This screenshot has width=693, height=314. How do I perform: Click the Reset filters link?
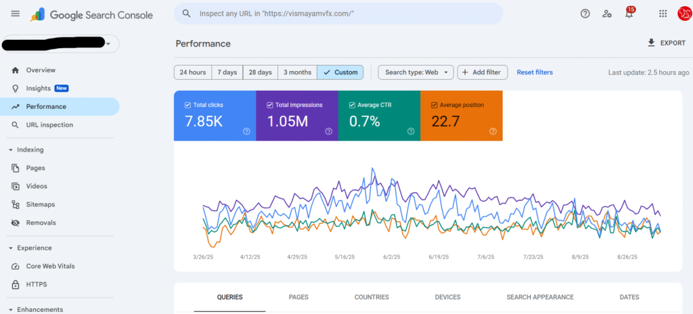[x=535, y=72]
